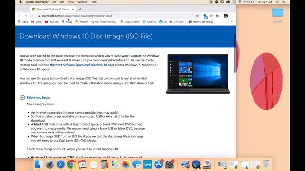Open the View menu
The image size is (305, 171).
coord(71,2)
